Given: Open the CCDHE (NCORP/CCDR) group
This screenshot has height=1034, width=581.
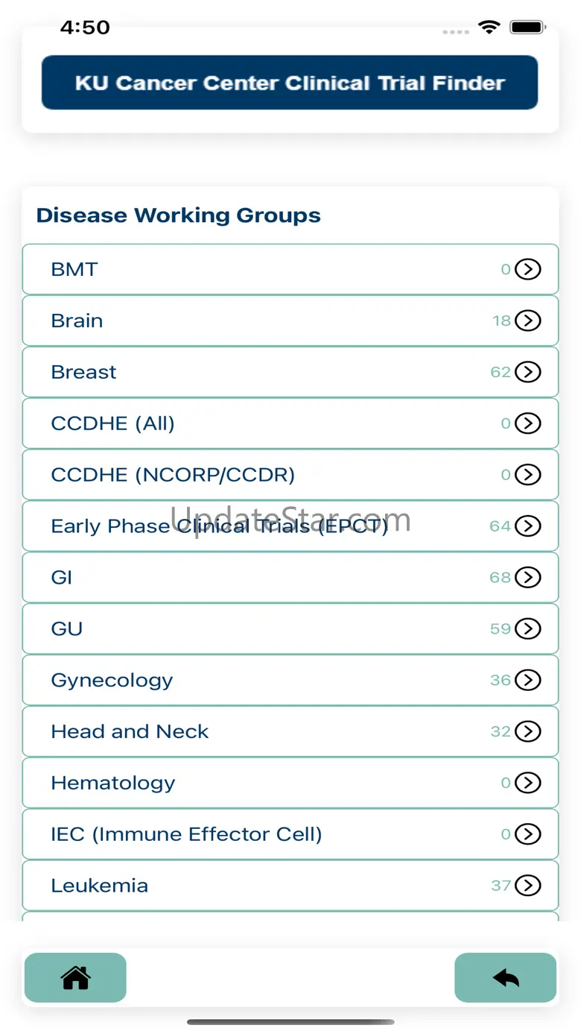Looking at the screenshot, I should (173, 475).
